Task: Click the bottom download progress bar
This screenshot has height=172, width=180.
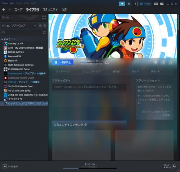Action: coord(90,168)
